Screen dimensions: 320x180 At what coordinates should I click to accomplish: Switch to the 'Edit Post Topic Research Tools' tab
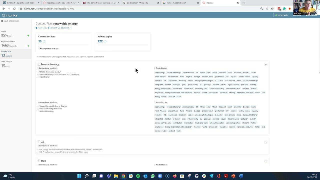pyautogui.click(x=21, y=3)
